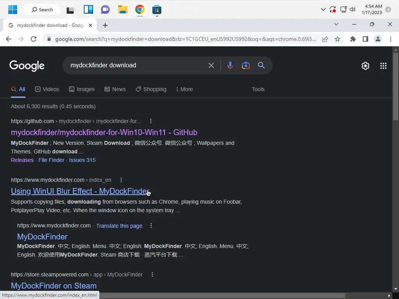Open Google quick settings gear
The image size is (399, 299).
coord(365,66)
